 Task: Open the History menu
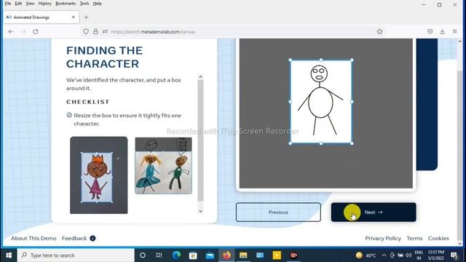pyautogui.click(x=45, y=4)
